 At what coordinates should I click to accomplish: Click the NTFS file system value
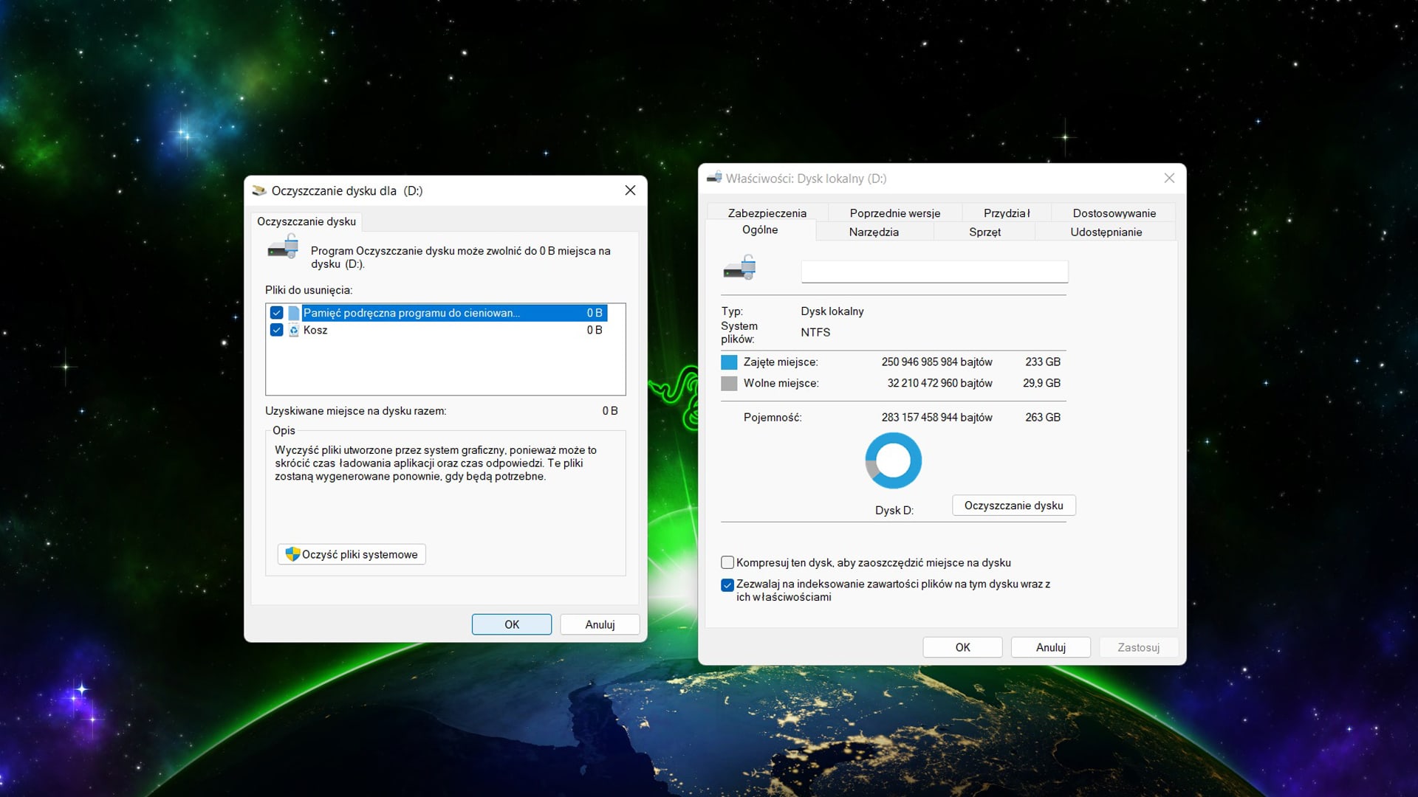pyautogui.click(x=815, y=332)
